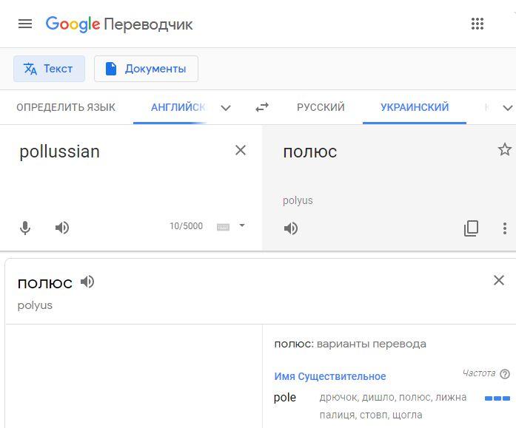516x428 pixels.
Task: Open the Google apps grid
Action: [x=478, y=24]
